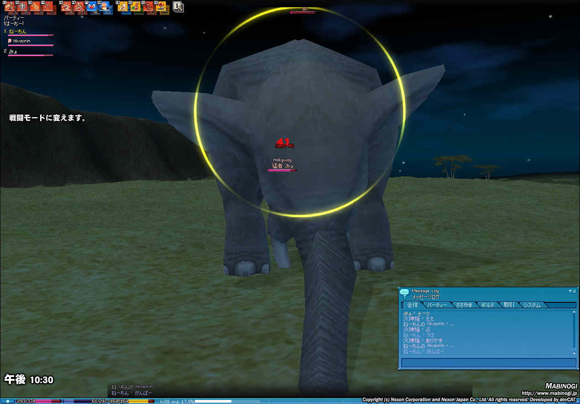The image size is (580, 404).
Task: Select party member ねーちん
Action: coord(18,31)
